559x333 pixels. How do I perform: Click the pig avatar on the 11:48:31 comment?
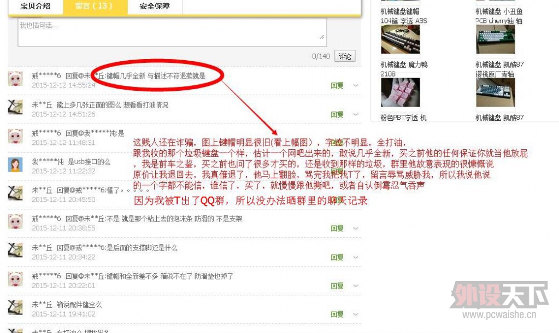pos(15,136)
